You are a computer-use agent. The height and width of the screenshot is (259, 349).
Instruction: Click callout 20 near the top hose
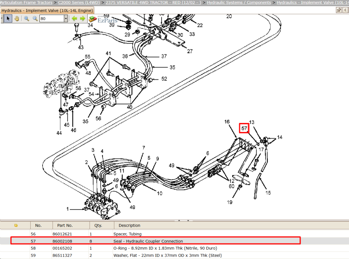tap(229, 16)
